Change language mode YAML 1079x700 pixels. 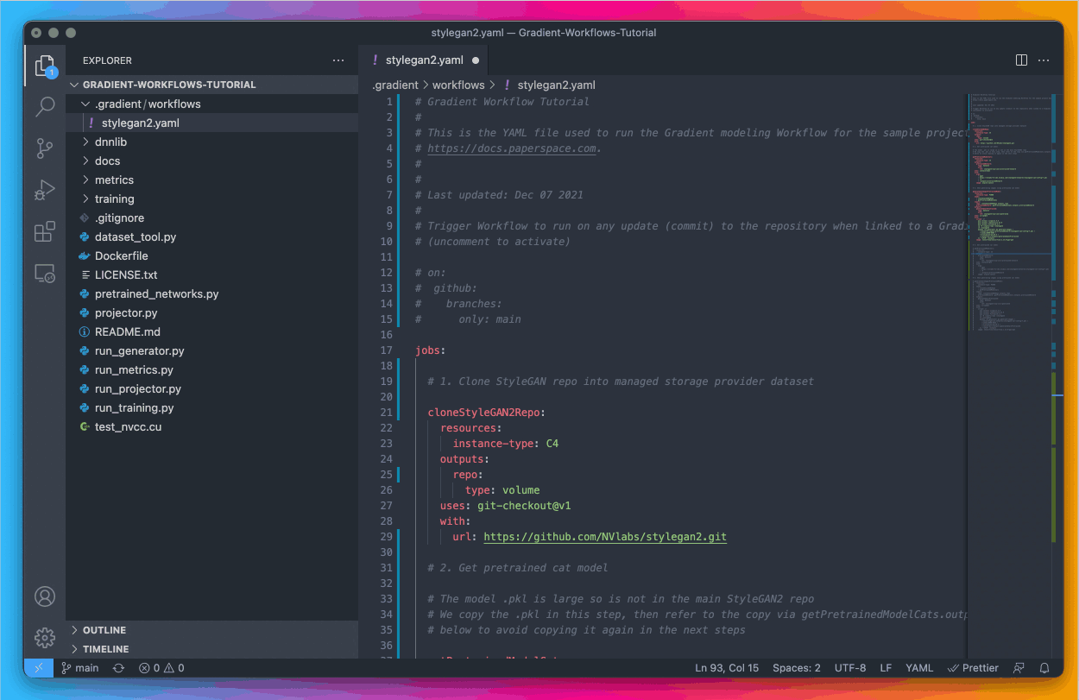pos(919,668)
